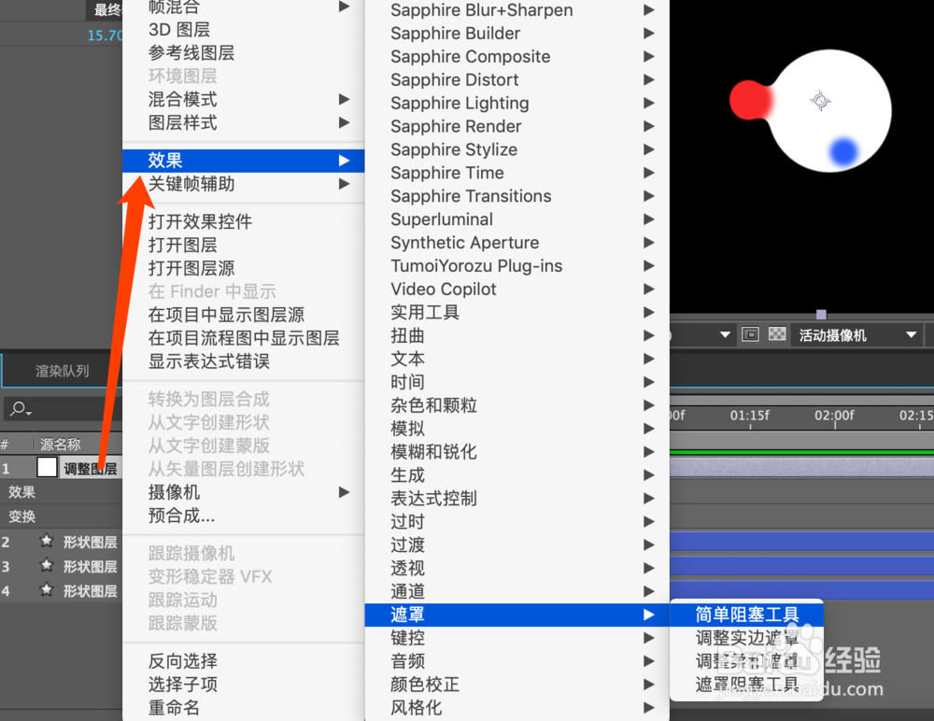Open Sapphire Composite effects submenu
The image size is (934, 721).
517,56
